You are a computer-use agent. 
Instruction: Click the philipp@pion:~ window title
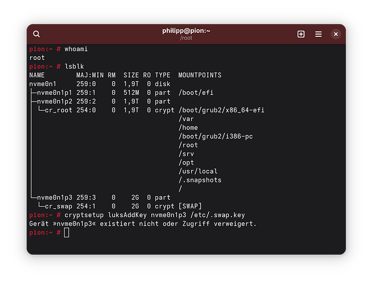[186, 31]
